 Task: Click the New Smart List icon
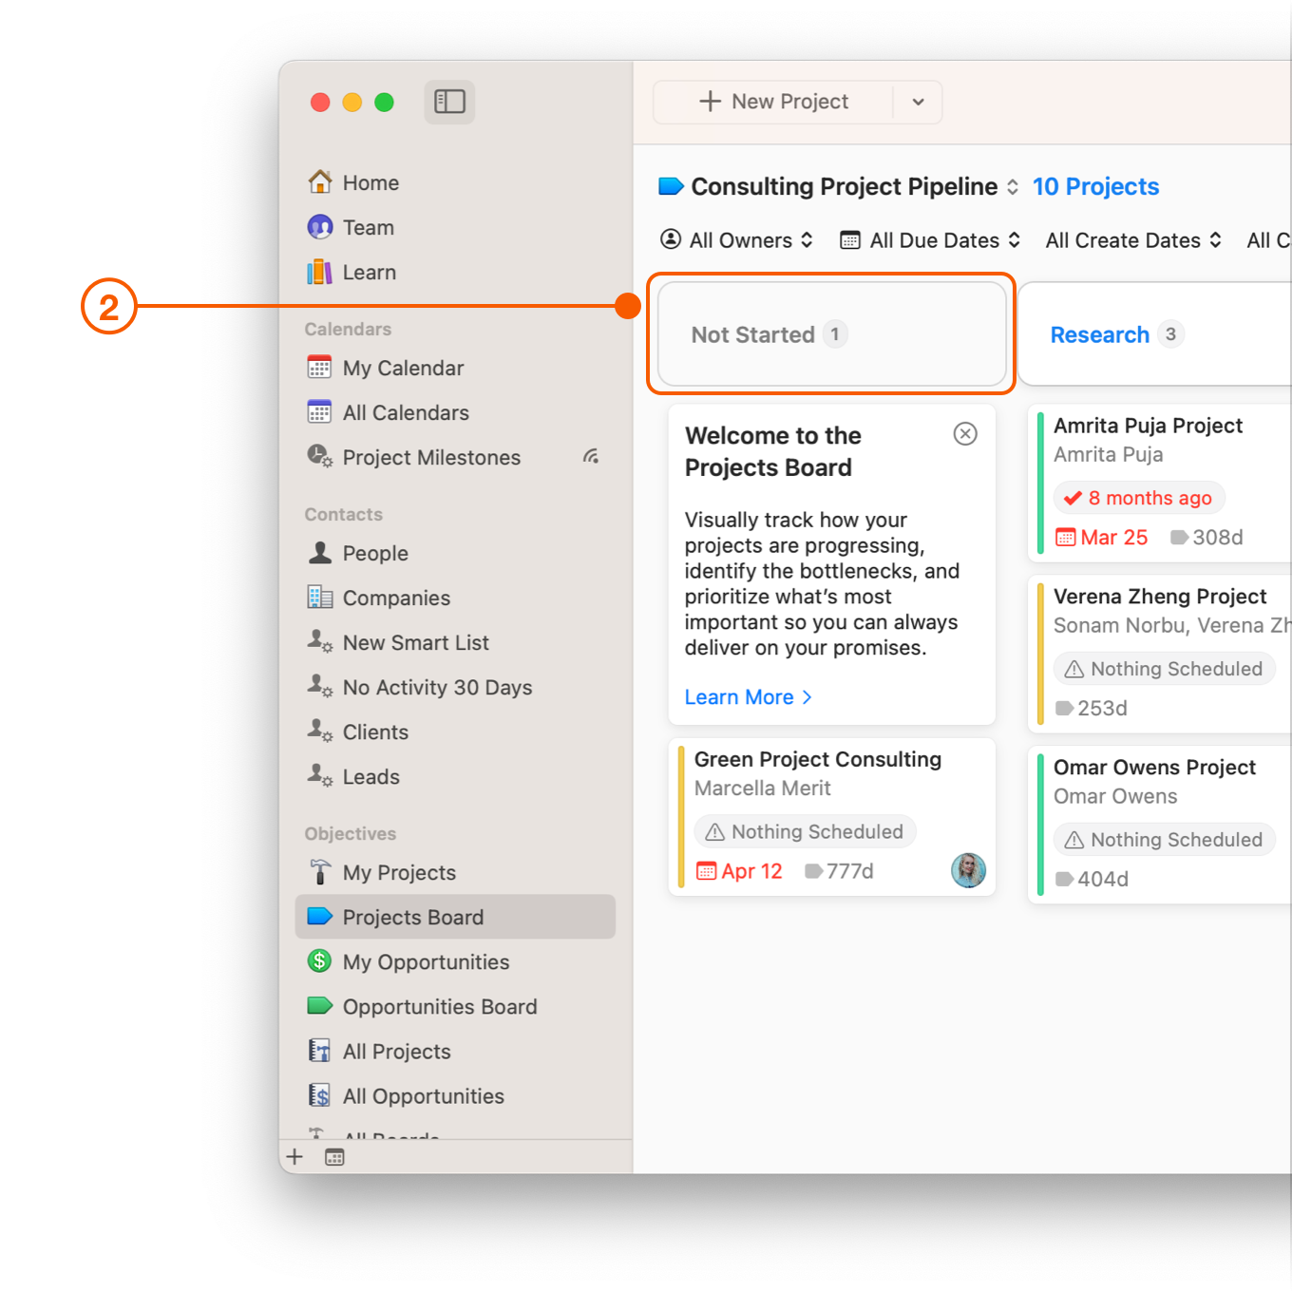pyautogui.click(x=320, y=642)
